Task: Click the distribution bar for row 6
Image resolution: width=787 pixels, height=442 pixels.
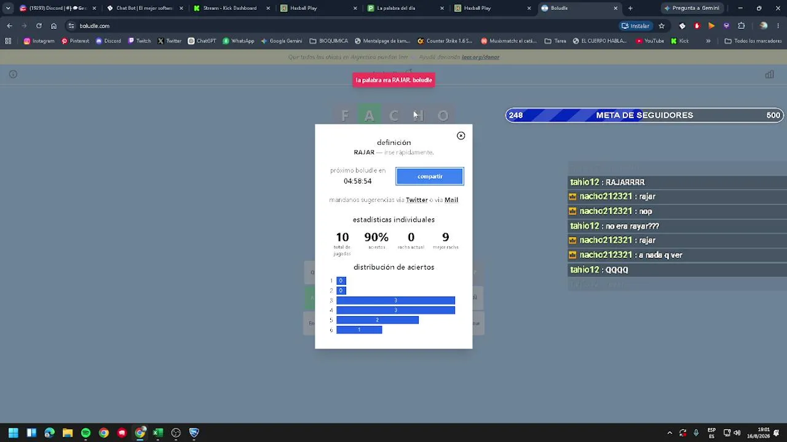Action: point(359,330)
